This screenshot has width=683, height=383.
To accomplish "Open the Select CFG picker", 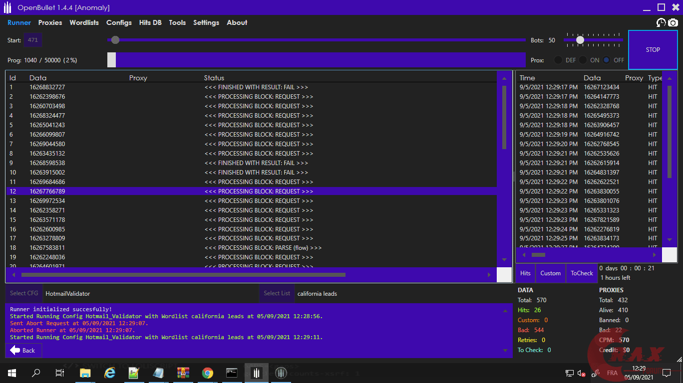I will 24,293.
